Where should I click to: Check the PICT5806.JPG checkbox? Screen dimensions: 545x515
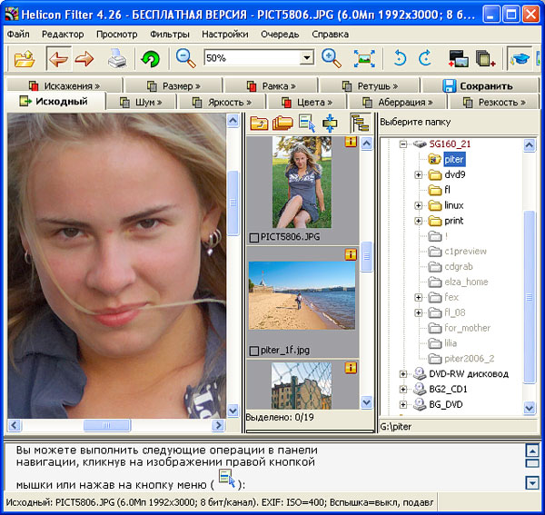pyautogui.click(x=254, y=238)
